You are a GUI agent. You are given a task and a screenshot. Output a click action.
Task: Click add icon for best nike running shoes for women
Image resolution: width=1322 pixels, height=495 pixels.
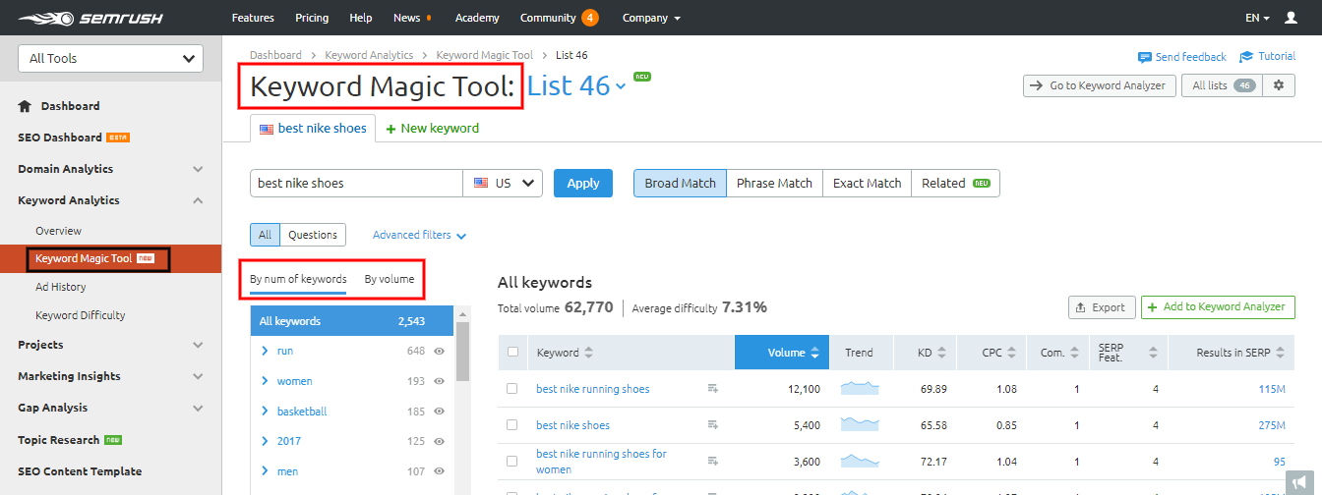pyautogui.click(x=713, y=462)
